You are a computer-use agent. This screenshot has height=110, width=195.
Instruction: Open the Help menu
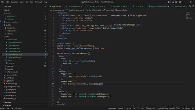click(45, 2)
